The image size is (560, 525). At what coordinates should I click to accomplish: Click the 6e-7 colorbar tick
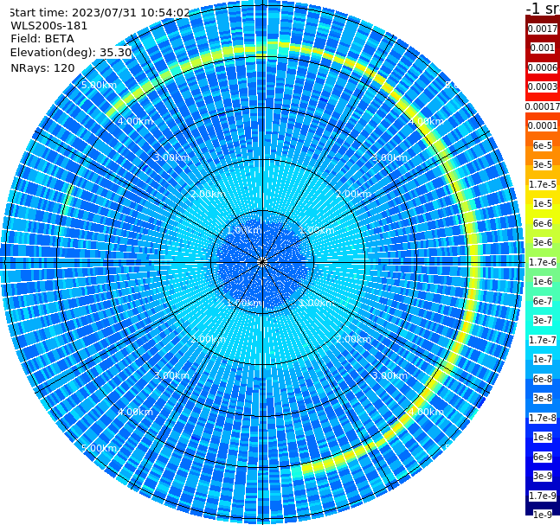click(x=543, y=301)
